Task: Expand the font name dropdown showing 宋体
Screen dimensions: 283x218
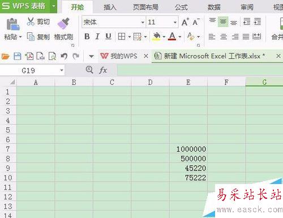Action: (143, 22)
